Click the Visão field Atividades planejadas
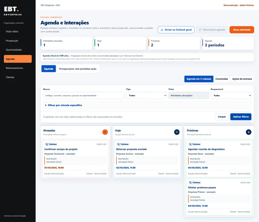 point(189,95)
